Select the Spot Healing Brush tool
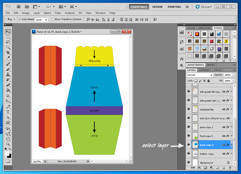Image resolution: width=241 pixels, height=174 pixels. pos(8,64)
